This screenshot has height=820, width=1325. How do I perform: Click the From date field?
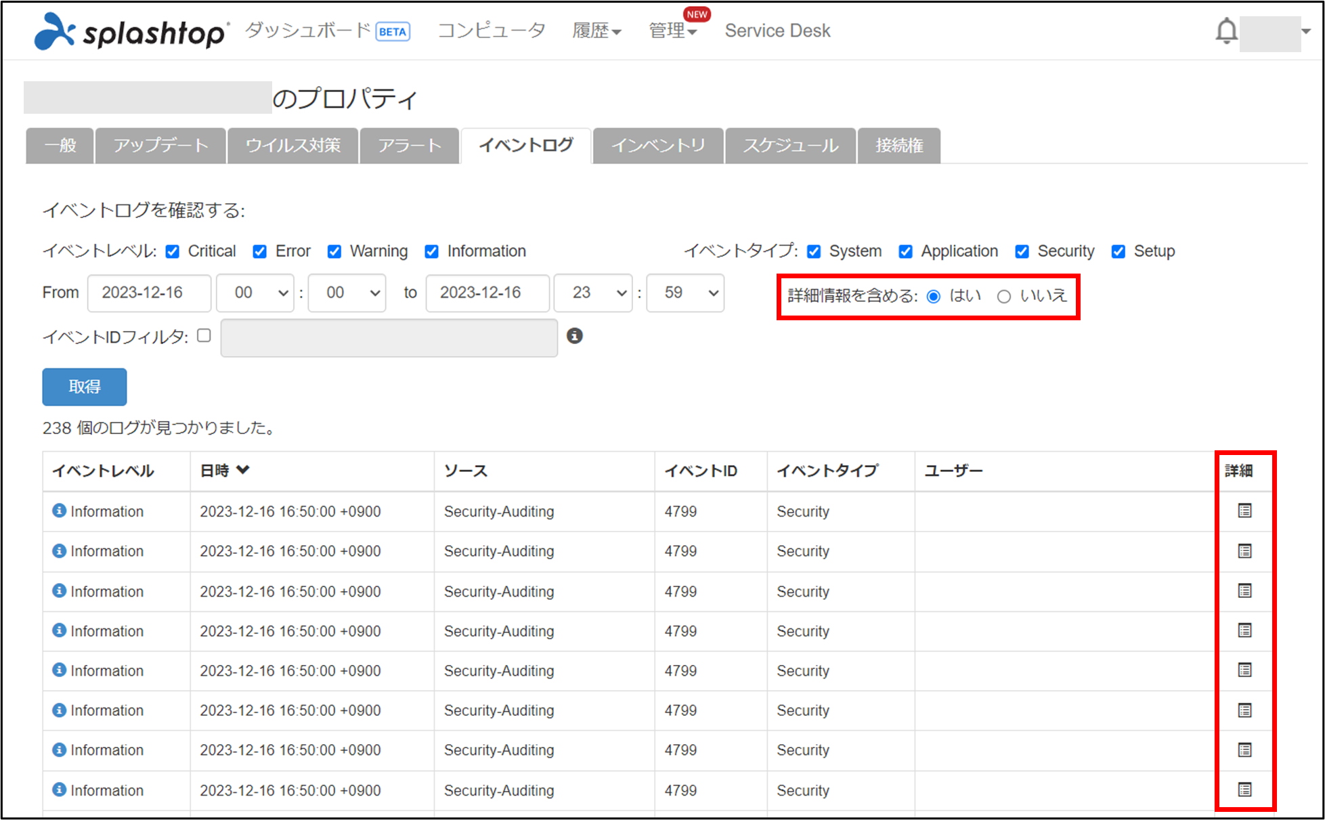tap(150, 293)
